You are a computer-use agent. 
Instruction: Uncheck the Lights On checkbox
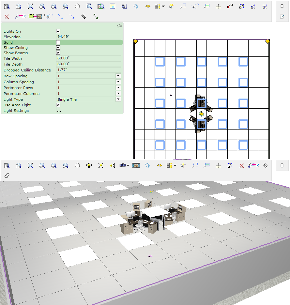click(58, 31)
